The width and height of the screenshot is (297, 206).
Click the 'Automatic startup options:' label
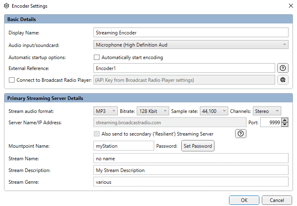pos(37,57)
